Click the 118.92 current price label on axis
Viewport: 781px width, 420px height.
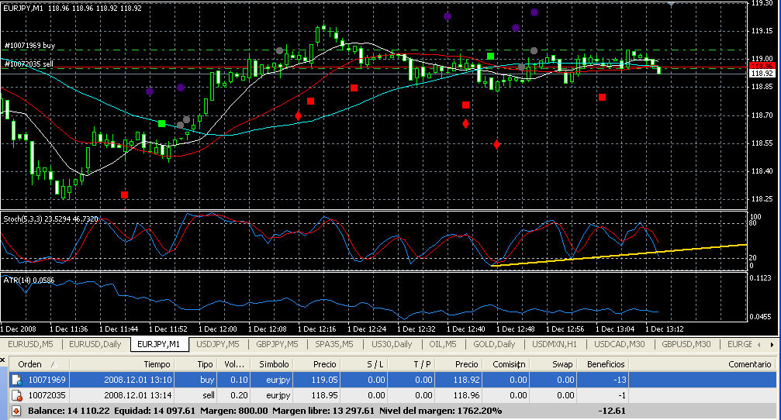[762, 73]
